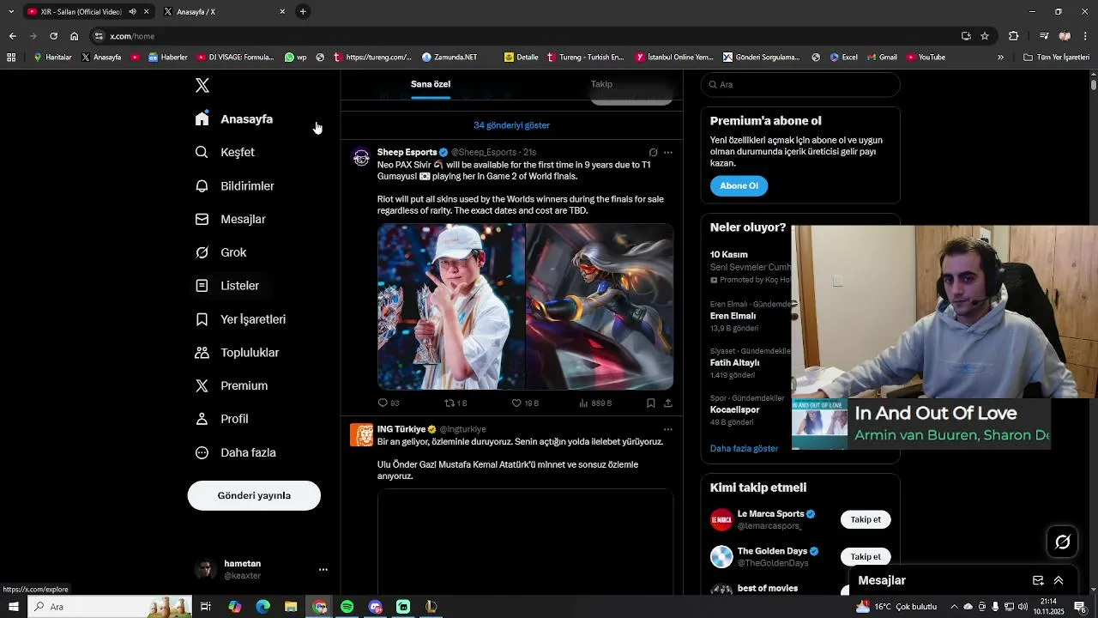Screen dimensions: 1098x618
Task: Click the browser home button
Action: click(x=74, y=36)
